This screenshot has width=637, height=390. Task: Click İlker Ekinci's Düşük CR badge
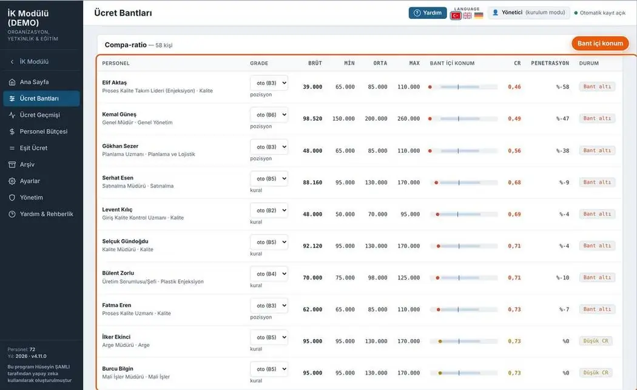pyautogui.click(x=596, y=341)
